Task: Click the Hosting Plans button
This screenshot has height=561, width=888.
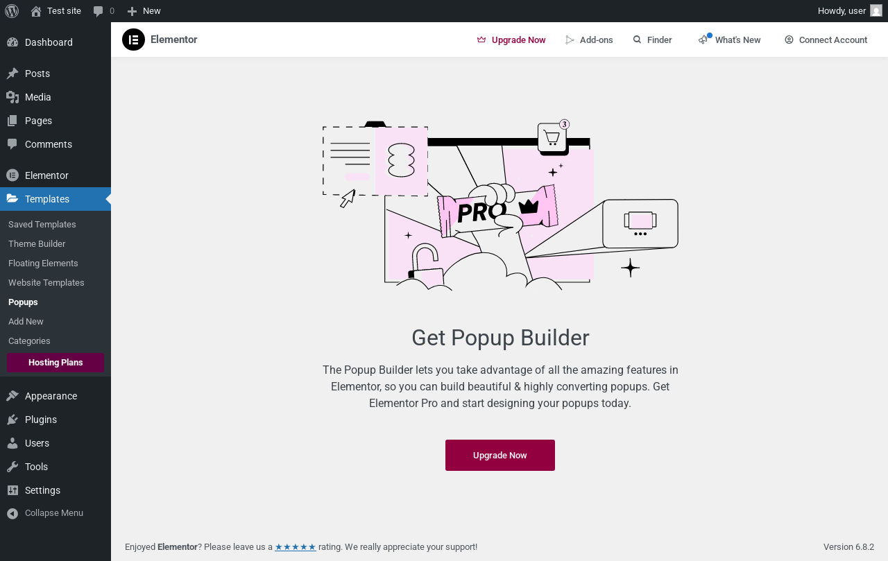Action: 55,363
